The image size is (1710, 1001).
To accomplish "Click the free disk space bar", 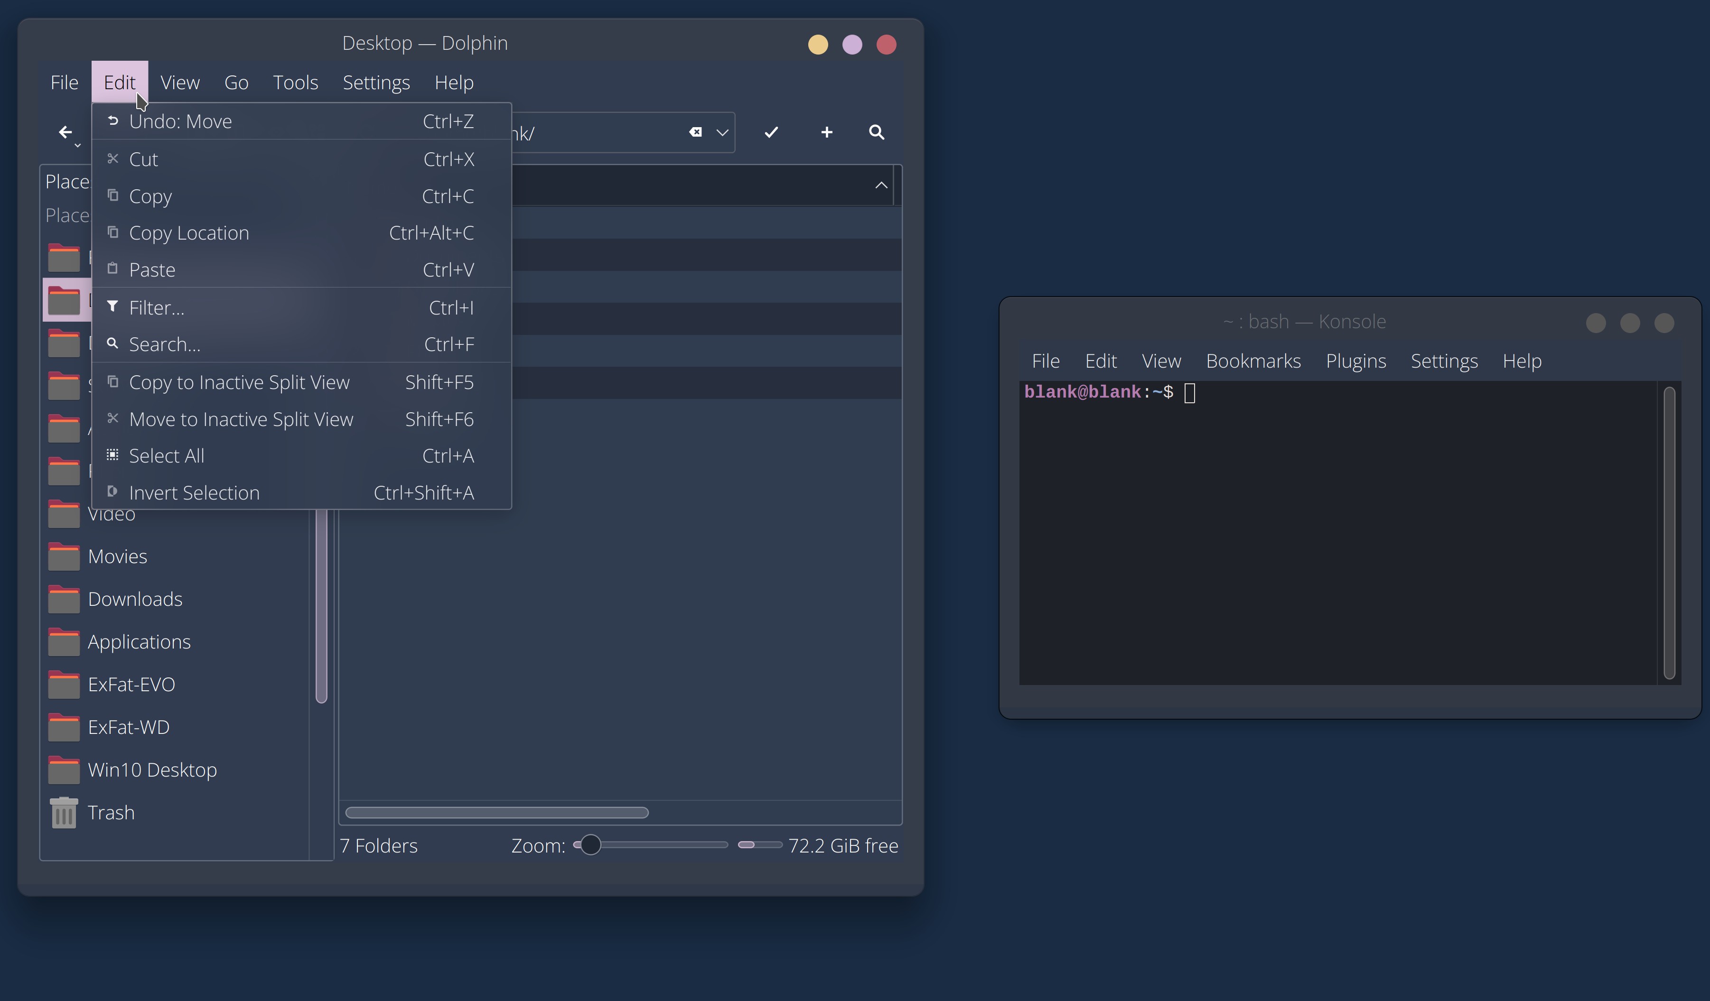I will [760, 845].
